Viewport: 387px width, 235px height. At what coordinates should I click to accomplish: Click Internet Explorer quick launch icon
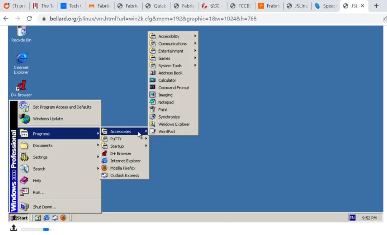coord(46,218)
